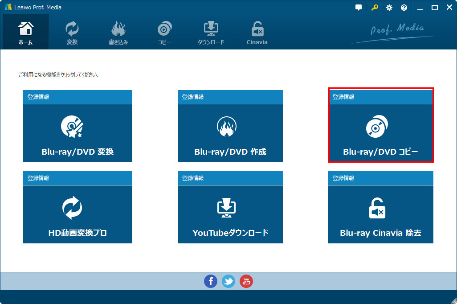457x304 pixels.
Task: Open the Facebook page icon
Action: tap(210, 281)
